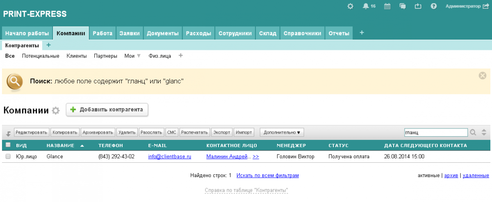Expand contact person list via >> link
The image size is (492, 202).
(x=256, y=157)
